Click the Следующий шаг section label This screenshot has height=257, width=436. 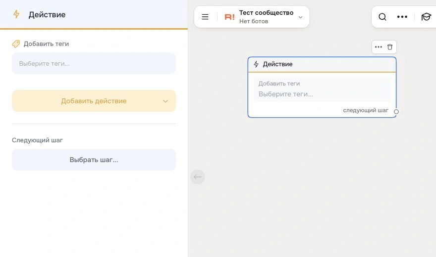37,140
